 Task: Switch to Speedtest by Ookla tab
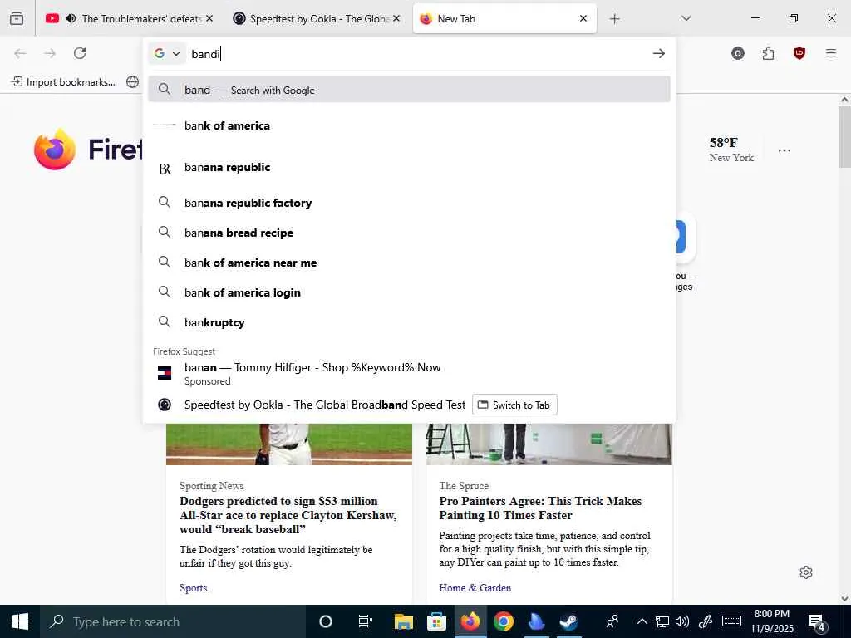(x=317, y=18)
